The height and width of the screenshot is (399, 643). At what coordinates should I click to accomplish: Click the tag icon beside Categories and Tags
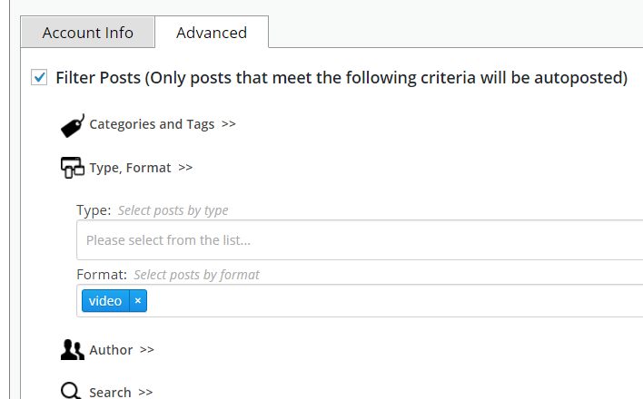tap(73, 125)
